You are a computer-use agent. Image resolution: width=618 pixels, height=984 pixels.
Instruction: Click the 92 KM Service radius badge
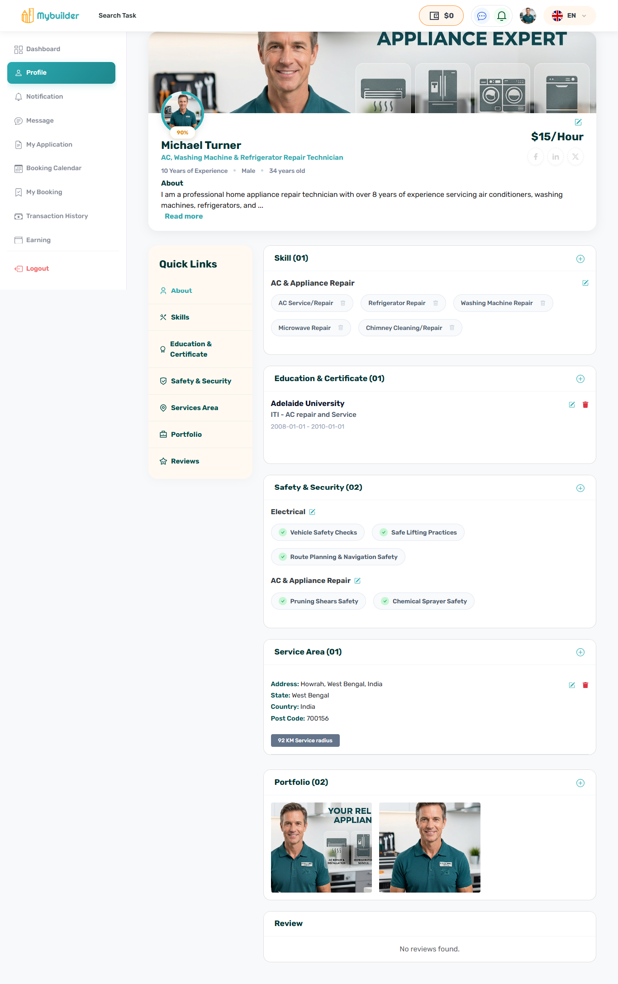(x=305, y=740)
